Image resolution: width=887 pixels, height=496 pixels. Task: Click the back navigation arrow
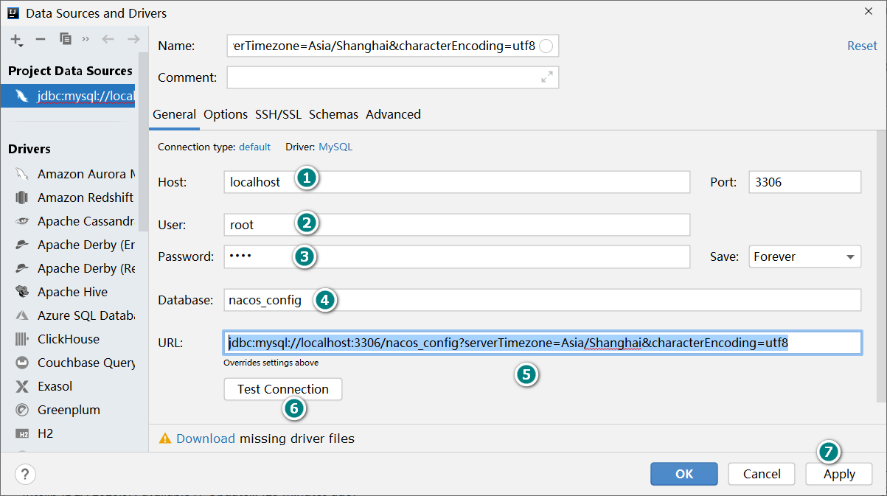click(x=108, y=39)
